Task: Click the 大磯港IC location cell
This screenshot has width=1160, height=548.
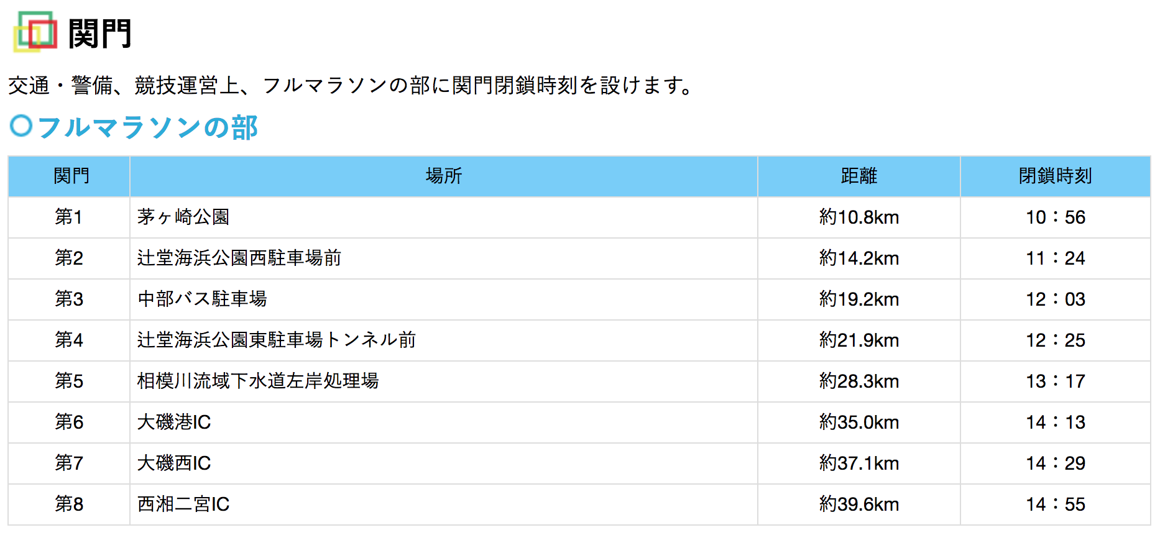Action: click(174, 422)
